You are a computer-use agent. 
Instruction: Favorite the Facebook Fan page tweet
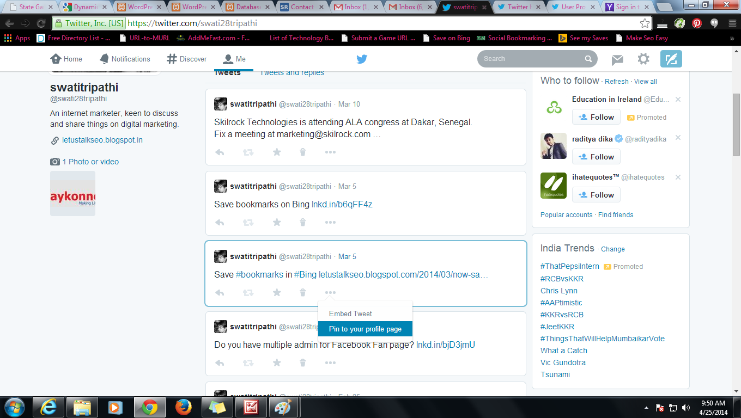coord(277,363)
